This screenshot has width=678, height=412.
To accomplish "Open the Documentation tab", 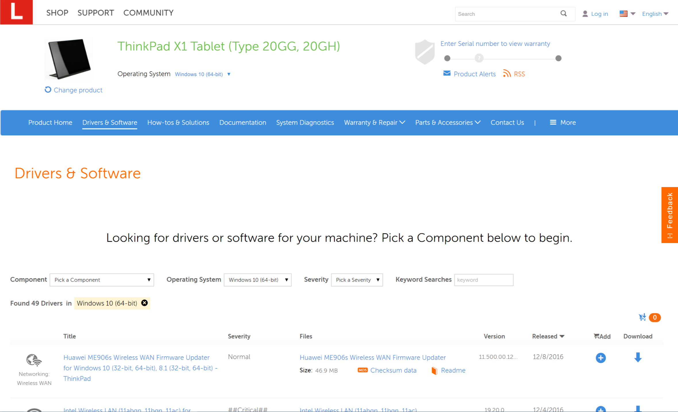I will [243, 122].
